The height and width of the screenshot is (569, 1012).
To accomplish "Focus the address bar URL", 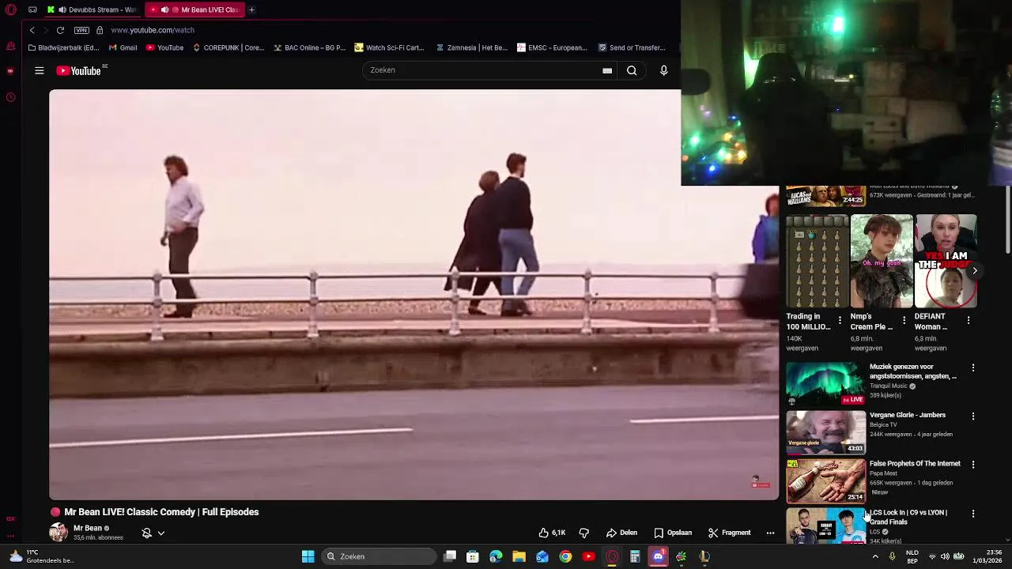I will tap(153, 30).
